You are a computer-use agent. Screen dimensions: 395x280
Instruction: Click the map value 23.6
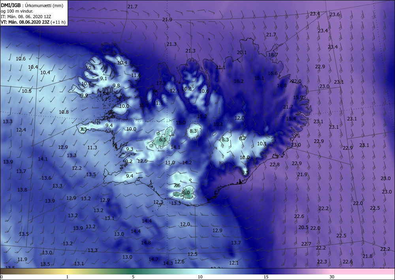(335, 14)
